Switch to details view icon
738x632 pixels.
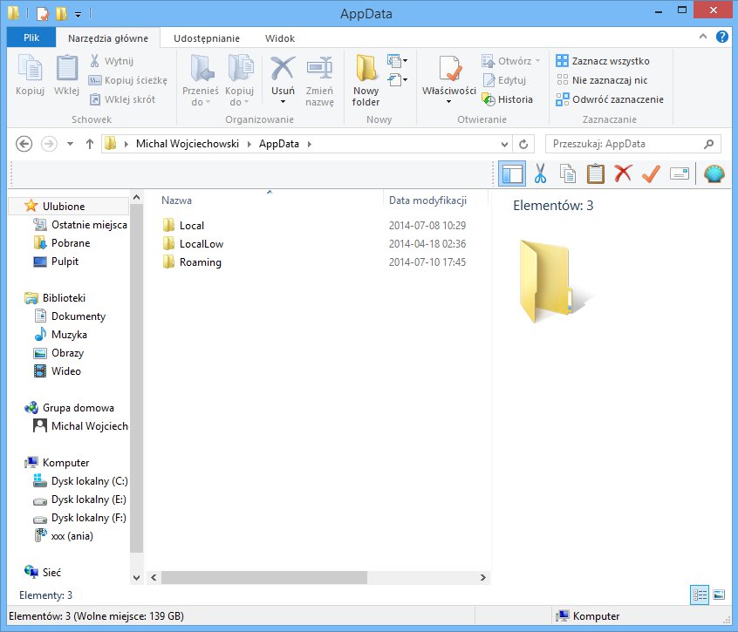[x=700, y=595]
